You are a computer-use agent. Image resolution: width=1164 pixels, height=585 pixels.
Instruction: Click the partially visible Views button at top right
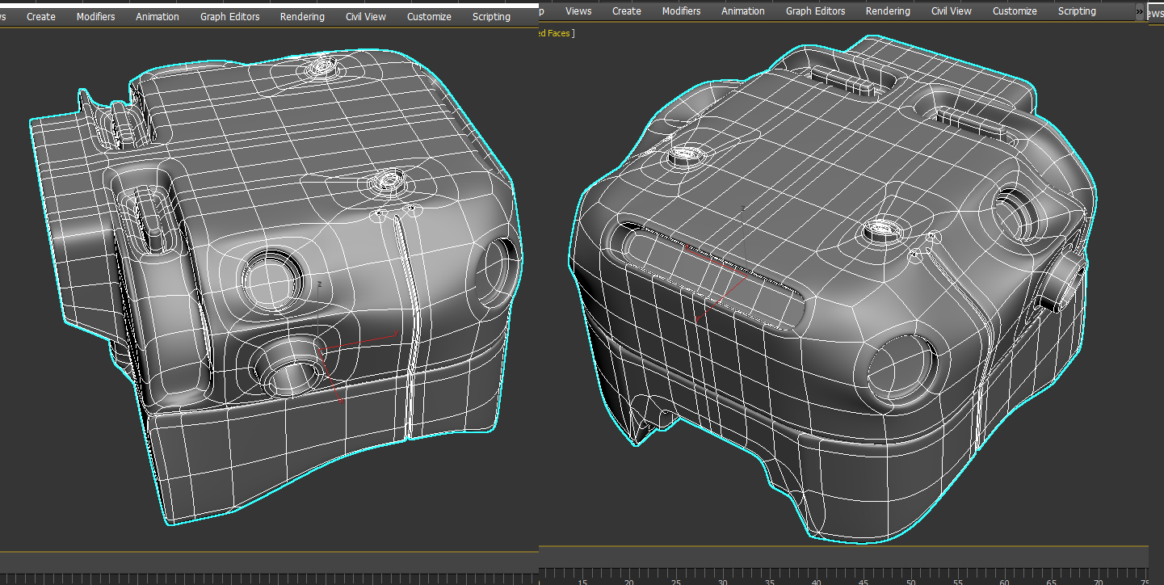[x=1155, y=14]
